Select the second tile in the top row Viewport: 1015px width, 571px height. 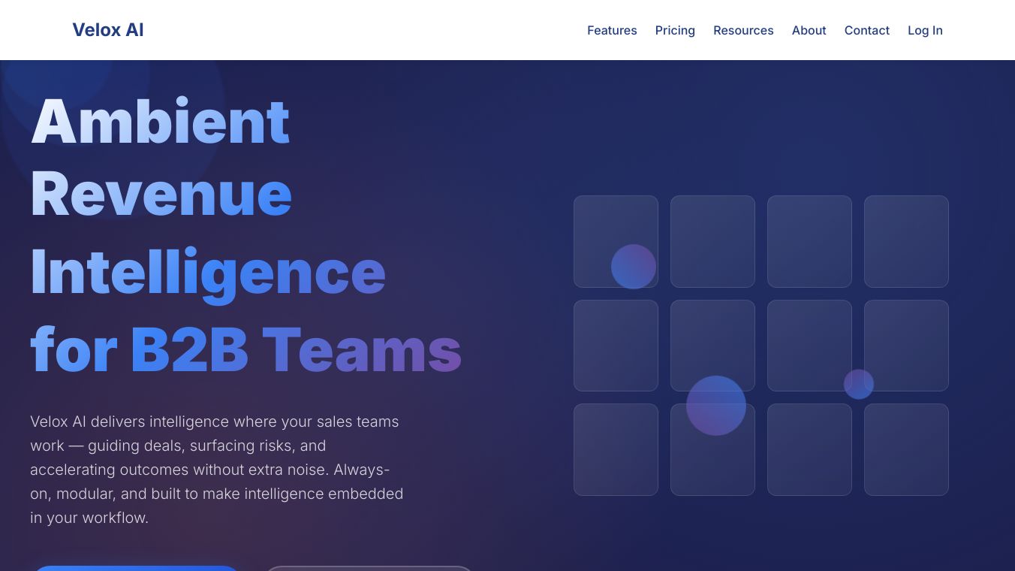click(712, 241)
